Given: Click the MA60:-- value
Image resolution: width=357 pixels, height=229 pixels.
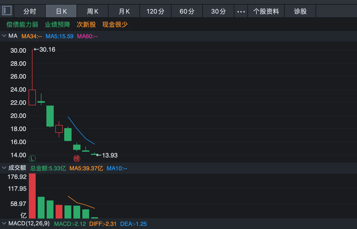Looking at the screenshot, I should tap(87, 36).
